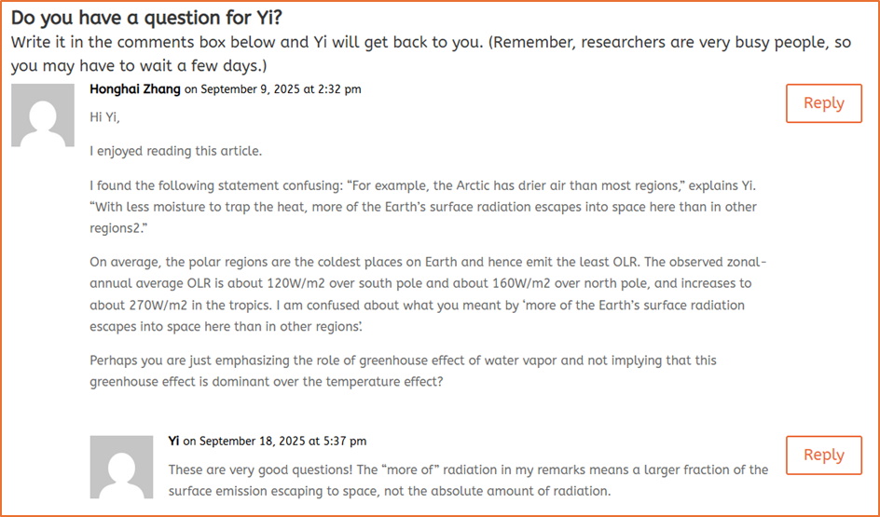Click the "I enjoyed reading this article" sentence
Viewport: 880px width, 517px height.
(176, 151)
